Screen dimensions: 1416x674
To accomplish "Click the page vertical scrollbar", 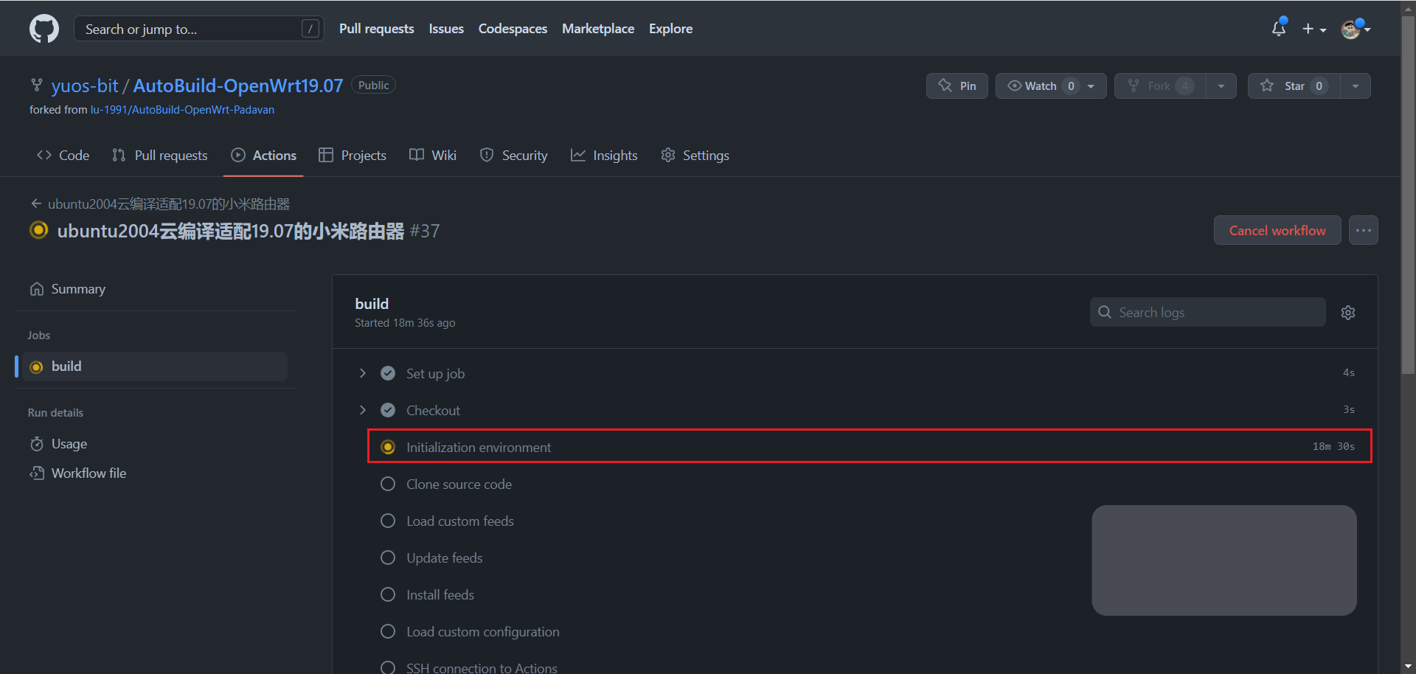I will click(x=1408, y=196).
